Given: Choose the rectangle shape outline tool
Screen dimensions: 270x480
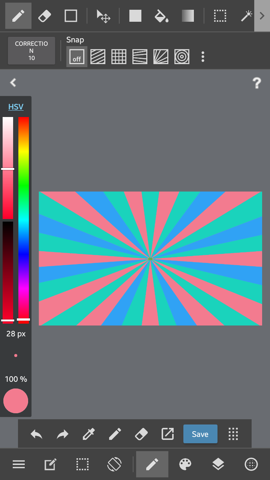Looking at the screenshot, I should coord(70,16).
